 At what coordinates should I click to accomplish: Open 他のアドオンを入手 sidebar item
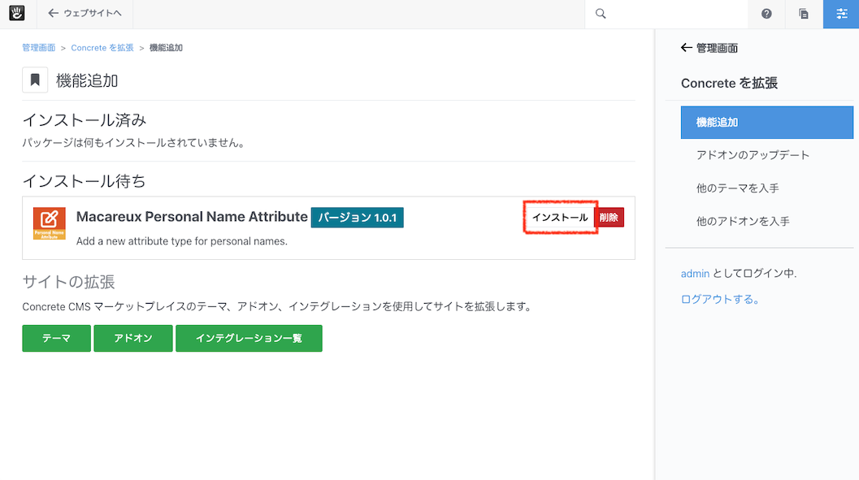pos(743,221)
